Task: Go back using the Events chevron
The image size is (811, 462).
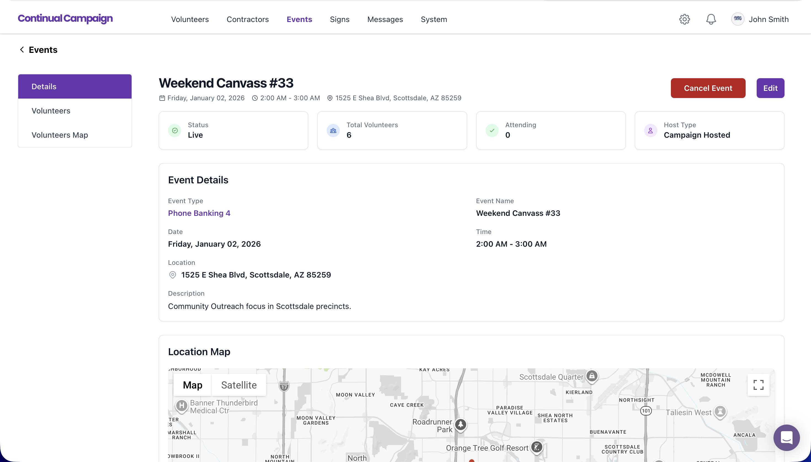Action: point(22,50)
